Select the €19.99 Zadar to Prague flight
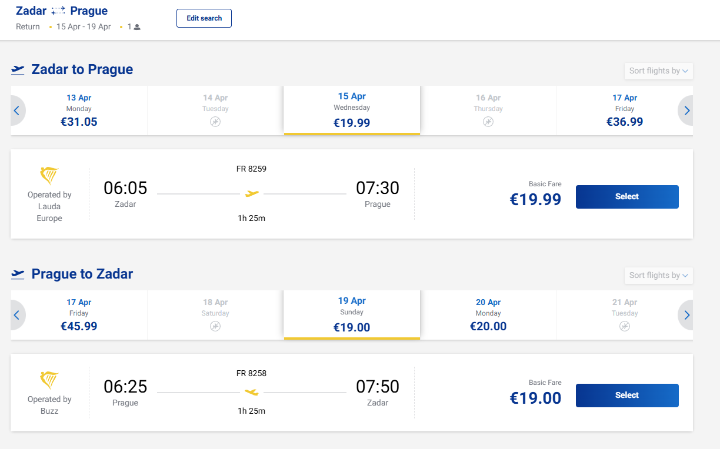Screen dimensions: 720x449 click(626, 197)
